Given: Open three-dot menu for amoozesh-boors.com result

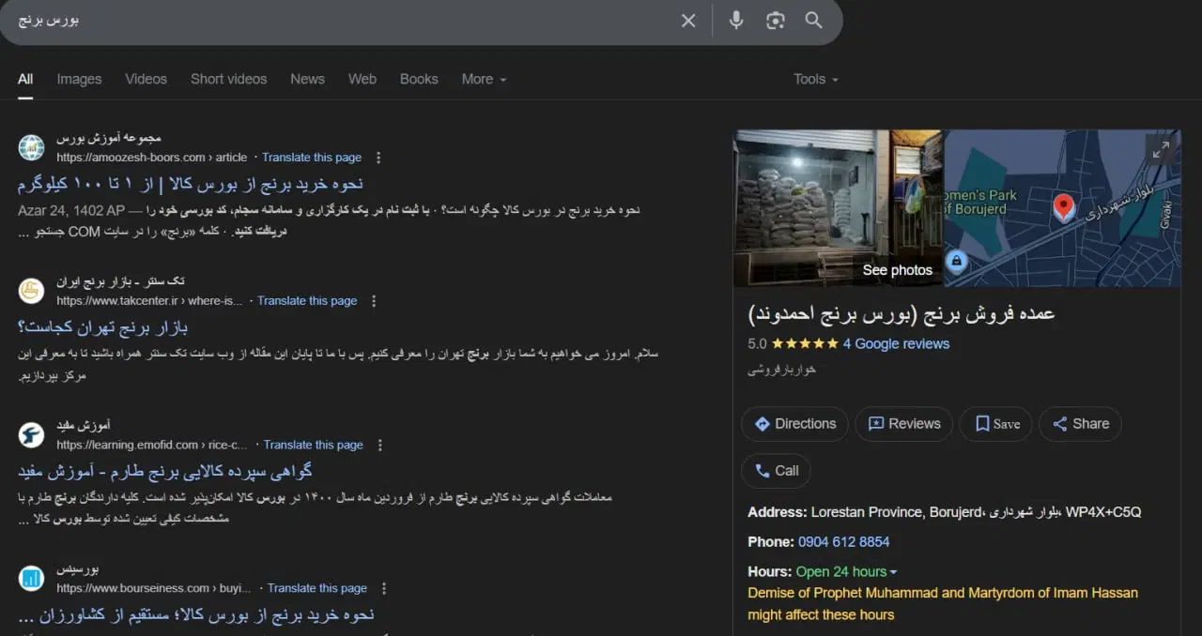Looking at the screenshot, I should [x=378, y=158].
